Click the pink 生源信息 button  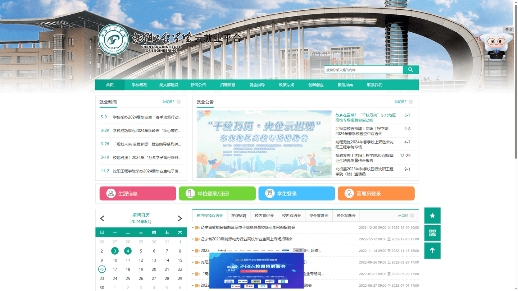click(x=138, y=193)
